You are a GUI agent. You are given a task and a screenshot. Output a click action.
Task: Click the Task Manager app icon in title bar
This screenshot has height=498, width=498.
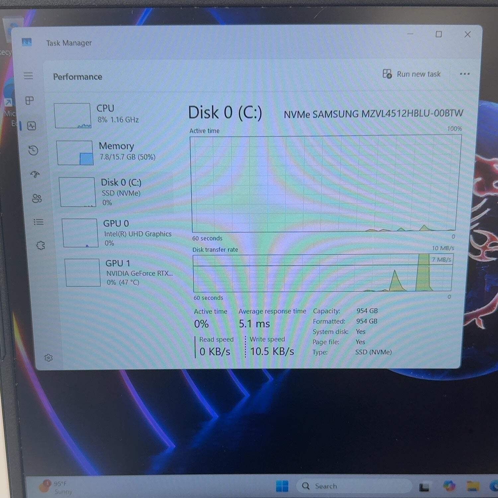click(27, 42)
